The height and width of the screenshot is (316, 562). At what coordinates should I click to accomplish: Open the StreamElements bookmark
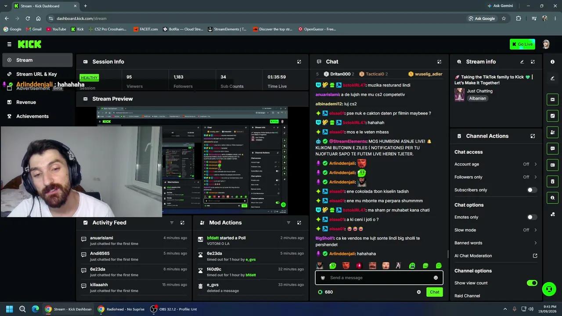pos(227,29)
